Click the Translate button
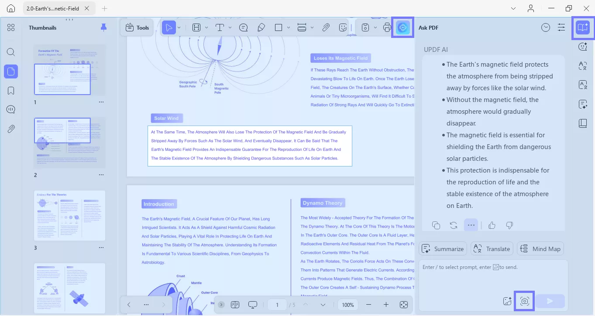 (492, 249)
